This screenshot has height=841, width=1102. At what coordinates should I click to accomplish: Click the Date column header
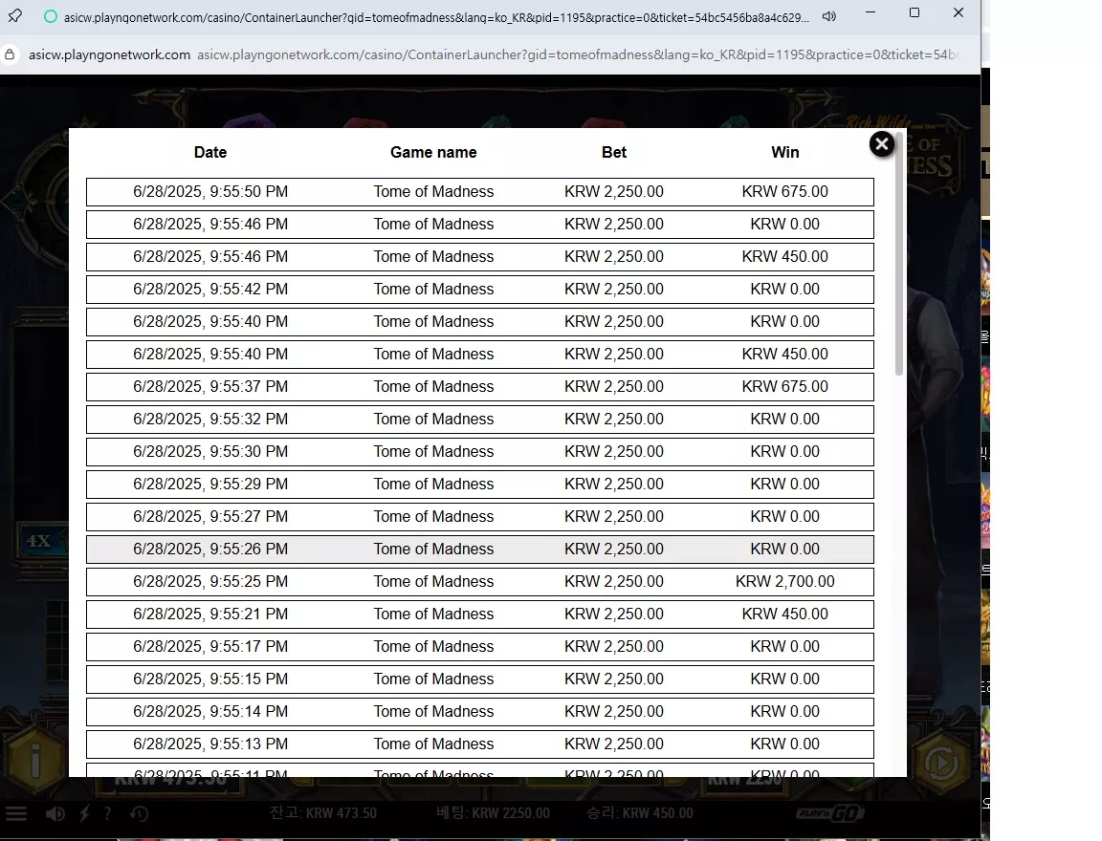tap(210, 152)
